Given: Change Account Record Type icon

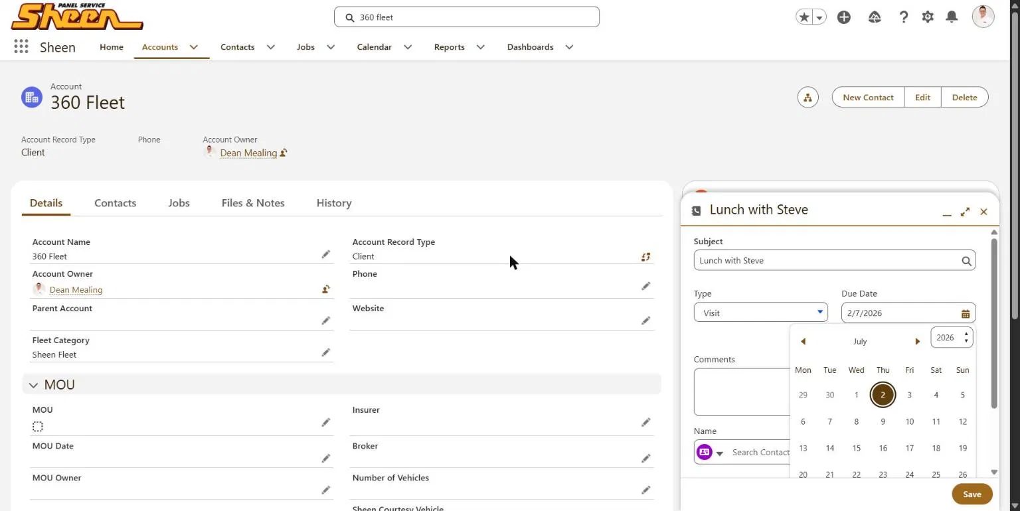Looking at the screenshot, I should point(645,256).
